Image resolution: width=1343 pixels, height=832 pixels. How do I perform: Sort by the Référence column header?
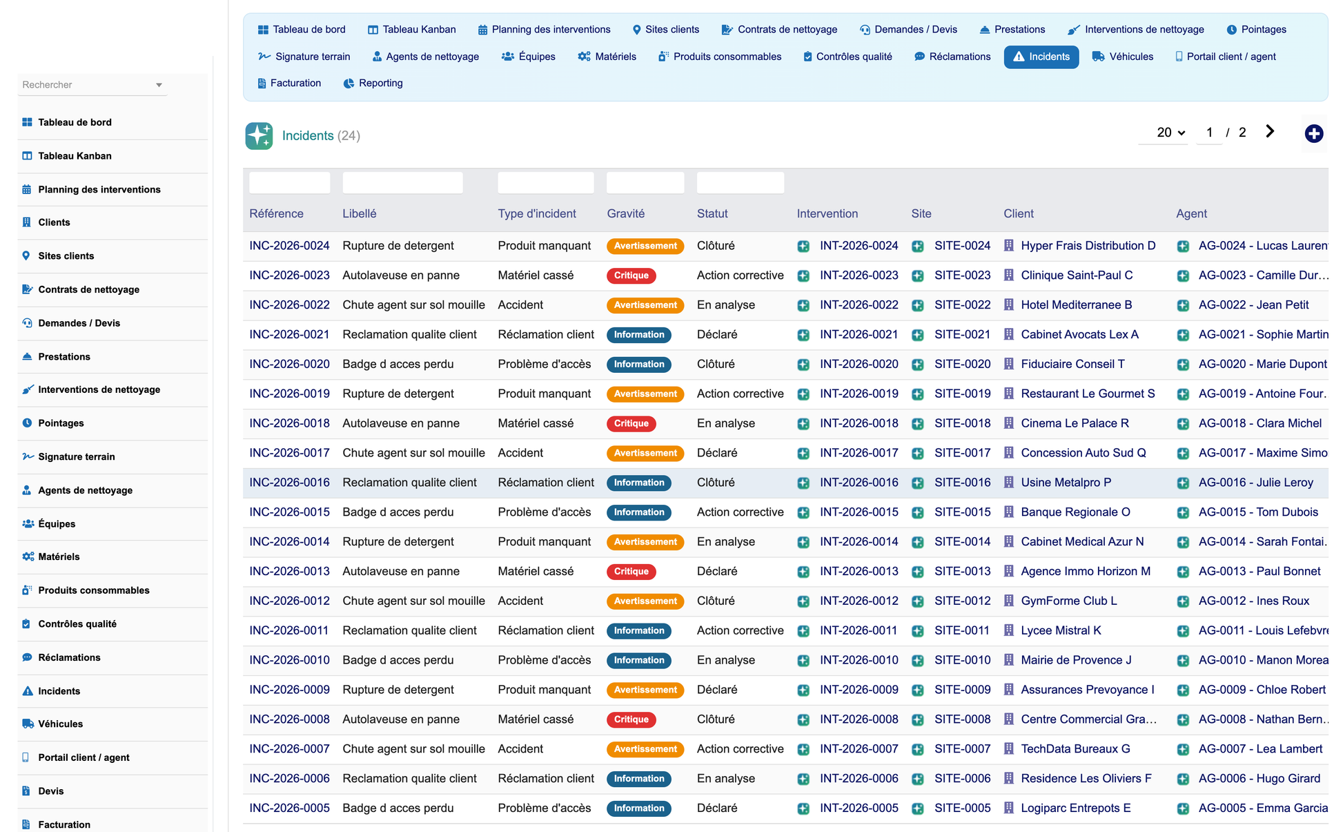point(276,214)
